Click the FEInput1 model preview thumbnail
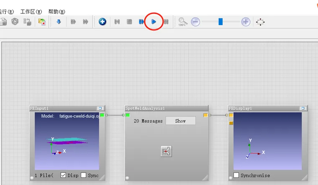 coord(67,141)
